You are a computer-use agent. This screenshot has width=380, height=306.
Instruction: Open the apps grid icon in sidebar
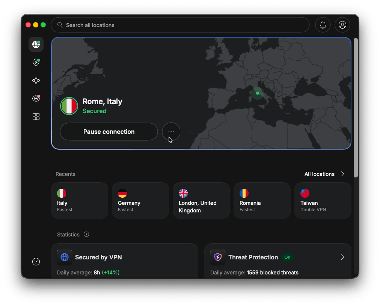coord(36,117)
